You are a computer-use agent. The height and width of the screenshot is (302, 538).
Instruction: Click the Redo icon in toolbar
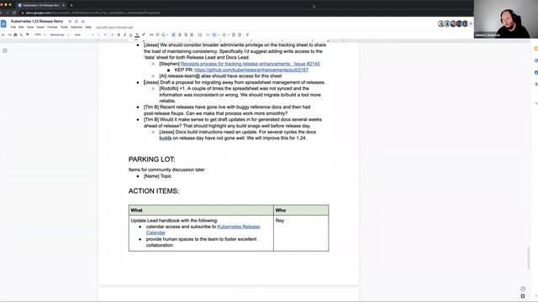(x=9, y=35)
